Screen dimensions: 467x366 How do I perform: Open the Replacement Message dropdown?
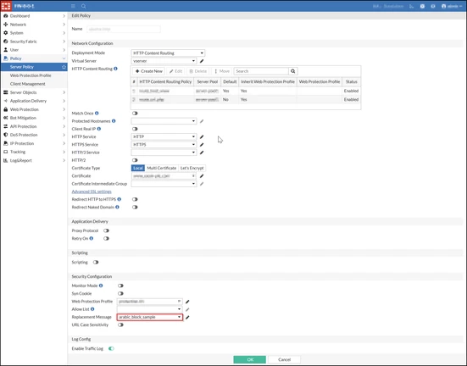point(150,317)
